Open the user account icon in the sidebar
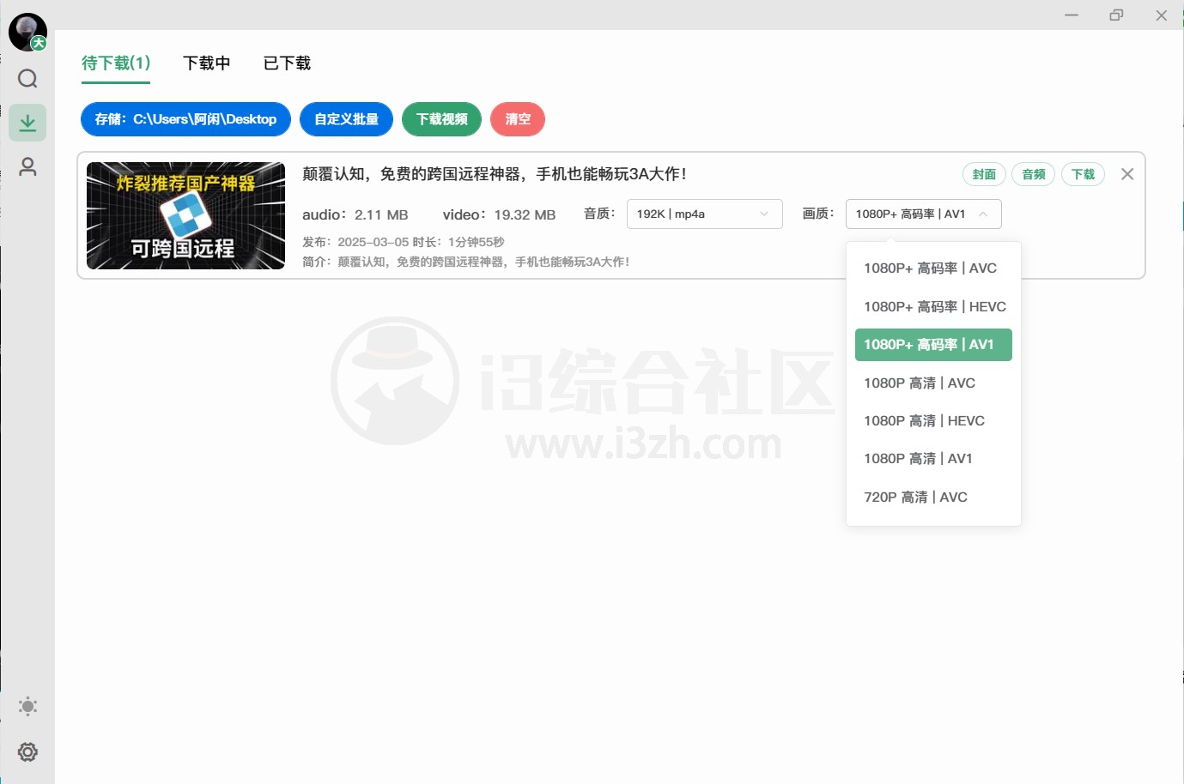 pyautogui.click(x=27, y=167)
